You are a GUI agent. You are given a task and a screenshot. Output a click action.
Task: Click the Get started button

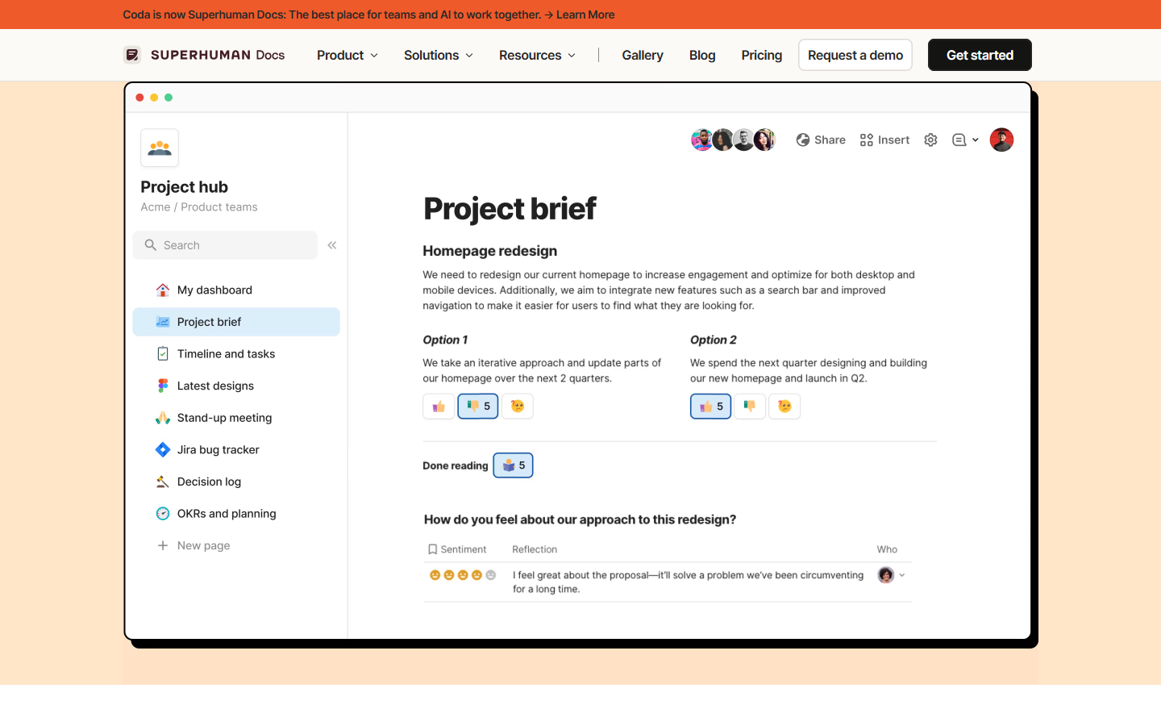tap(980, 55)
